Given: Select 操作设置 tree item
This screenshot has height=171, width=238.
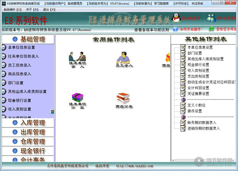Looking at the screenshot, I should (x=195, y=111).
